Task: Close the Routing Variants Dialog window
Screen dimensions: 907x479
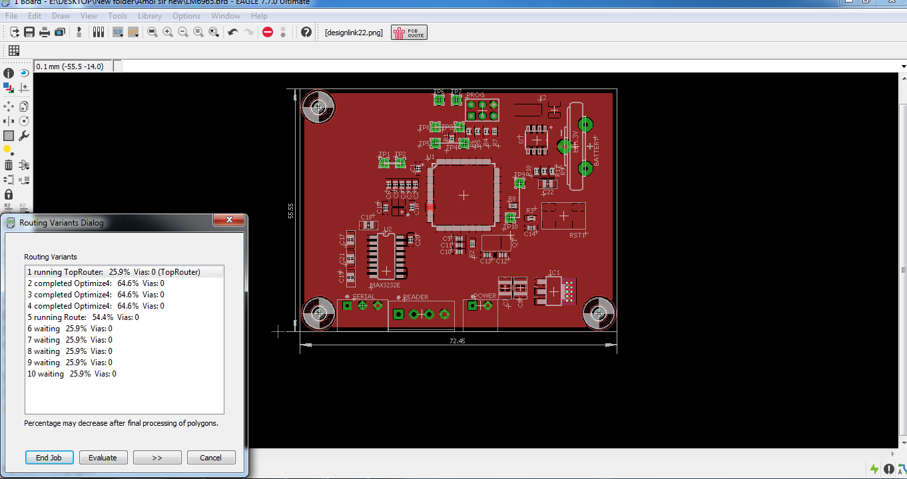Action: (229, 220)
